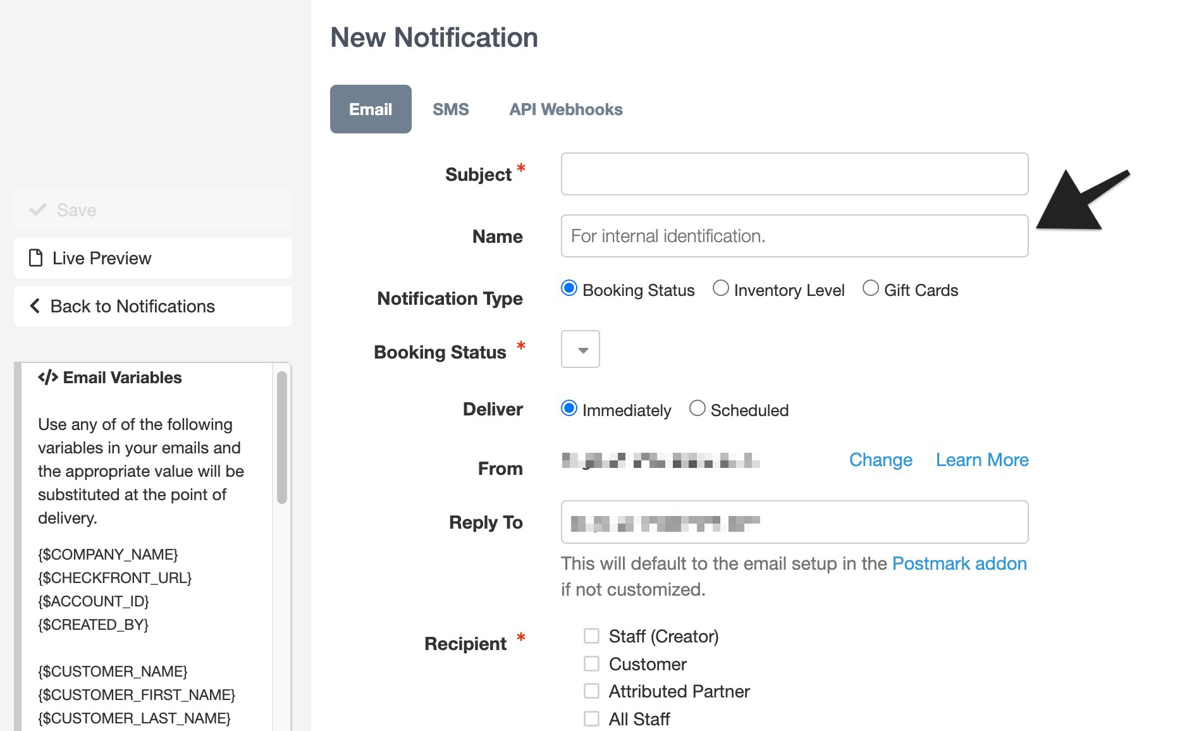Click the {$CUSTOMER_FIRST_NAME} variable text
Image resolution: width=1187 pixels, height=731 pixels.
pos(137,695)
